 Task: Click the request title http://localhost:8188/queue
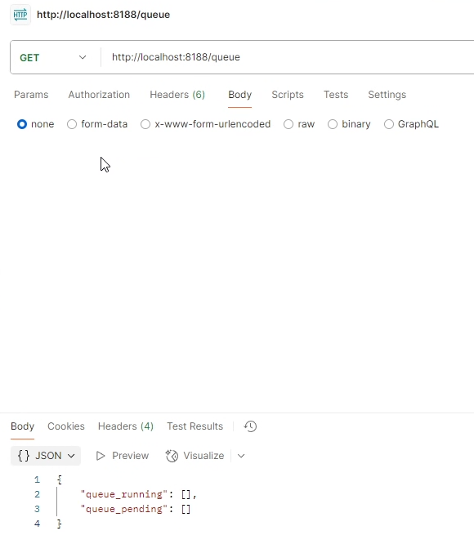click(104, 15)
